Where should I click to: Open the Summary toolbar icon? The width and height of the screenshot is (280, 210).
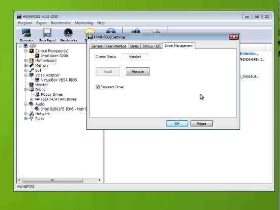pos(26,33)
